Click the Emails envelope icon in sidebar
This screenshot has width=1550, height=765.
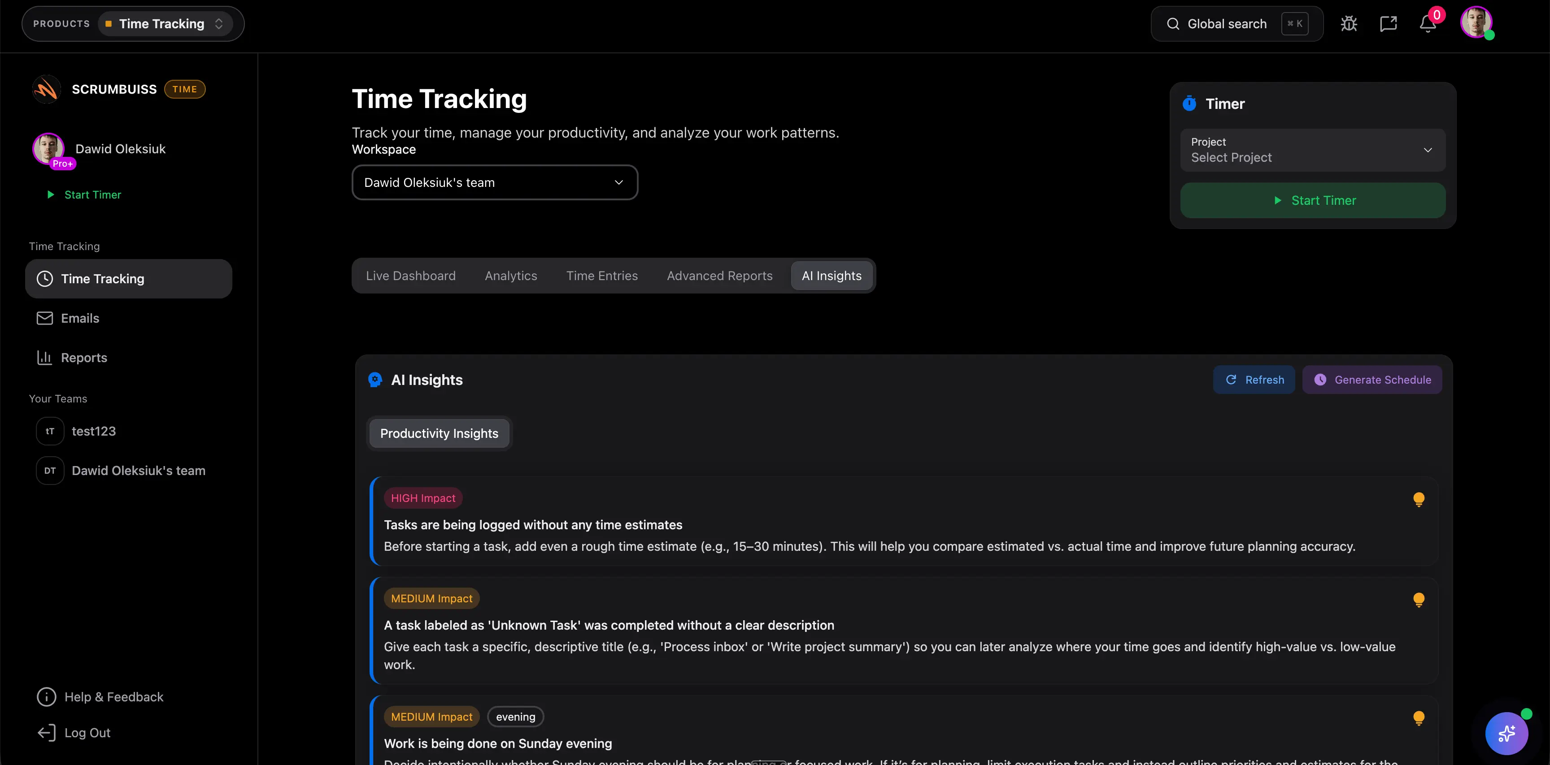pyautogui.click(x=44, y=318)
